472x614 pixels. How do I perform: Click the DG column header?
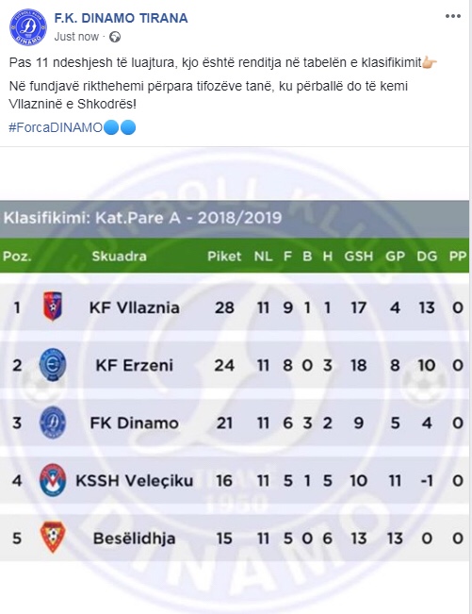(x=427, y=257)
